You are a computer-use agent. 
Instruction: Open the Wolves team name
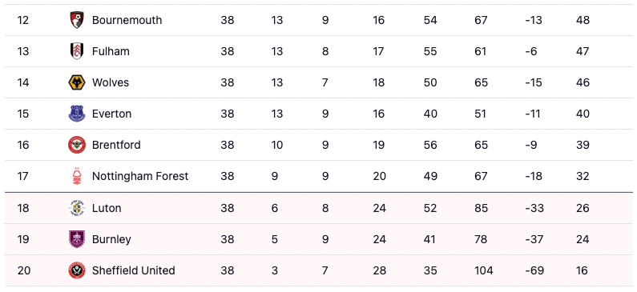[x=110, y=82]
